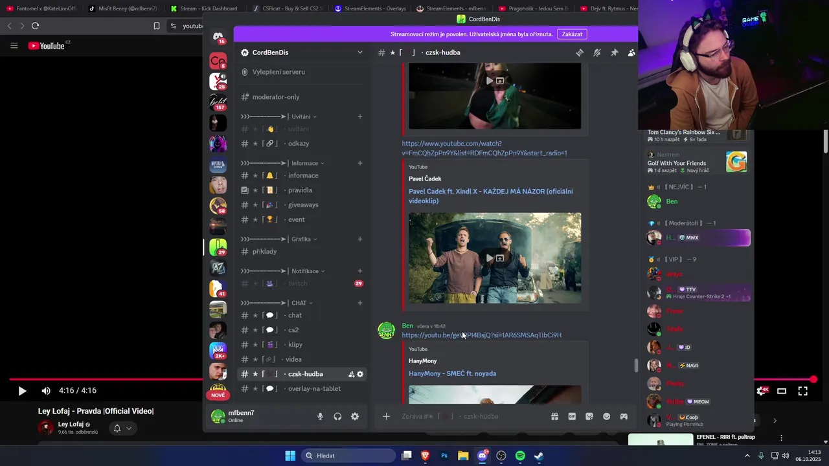Open Vylepšení serveru boosts item
The image size is (829, 466).
[302, 72]
